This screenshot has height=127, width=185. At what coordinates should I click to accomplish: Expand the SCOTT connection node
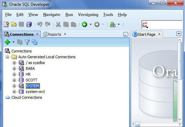tap(14, 80)
